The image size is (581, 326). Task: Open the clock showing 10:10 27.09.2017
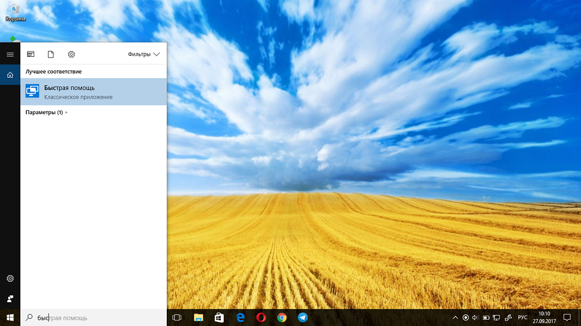coord(544,317)
